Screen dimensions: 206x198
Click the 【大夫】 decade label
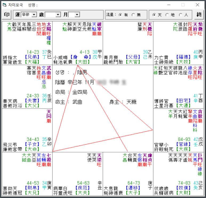tap(83, 193)
